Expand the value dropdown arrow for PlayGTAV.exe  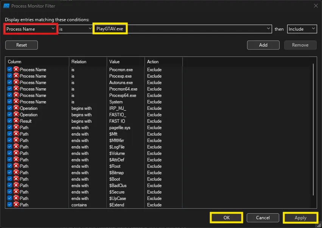point(268,28)
